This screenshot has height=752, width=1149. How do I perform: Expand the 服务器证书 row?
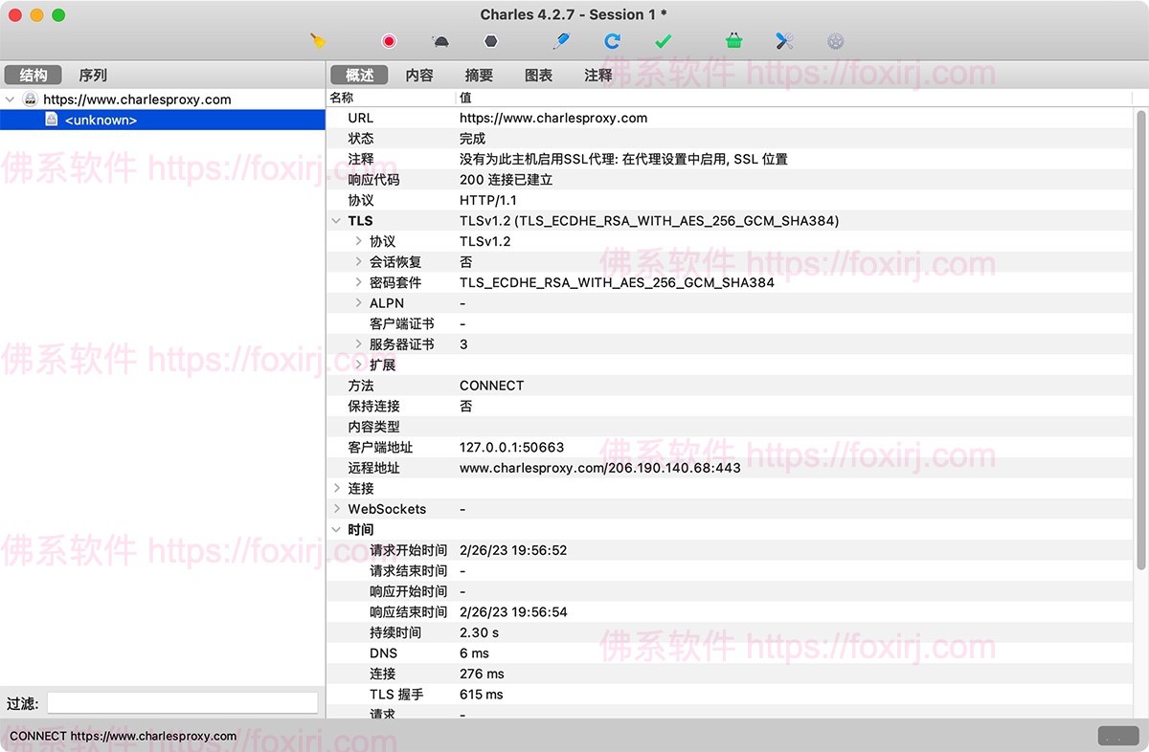(359, 344)
